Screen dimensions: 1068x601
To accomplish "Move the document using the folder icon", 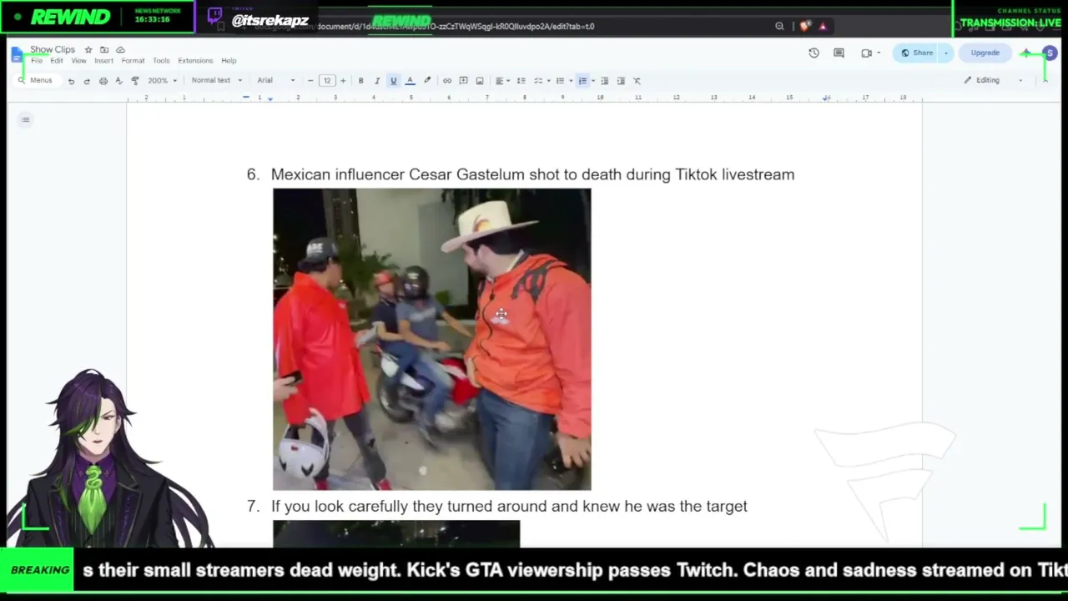I will (104, 50).
